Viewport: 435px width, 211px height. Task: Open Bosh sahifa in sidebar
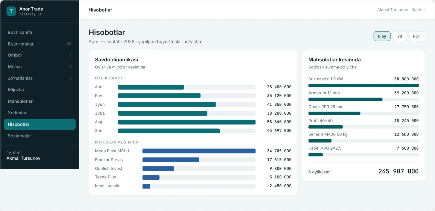click(40, 32)
